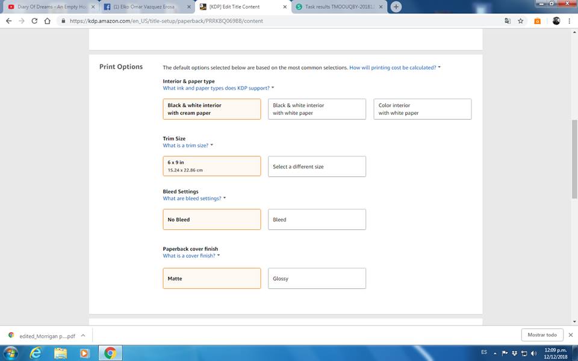Viewport: 578px width, 361px height.
Task: Enable the Bleed setting option
Action: 317,220
